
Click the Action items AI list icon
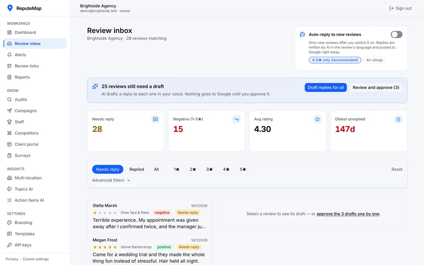point(10,200)
